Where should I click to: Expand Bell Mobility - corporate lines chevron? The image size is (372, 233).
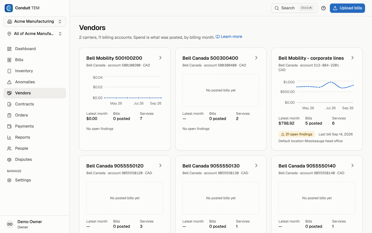click(352, 58)
